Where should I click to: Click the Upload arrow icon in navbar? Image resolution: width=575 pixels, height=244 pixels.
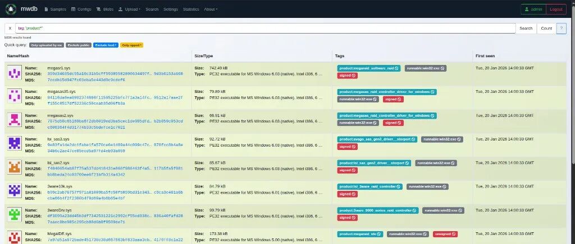(120, 9)
